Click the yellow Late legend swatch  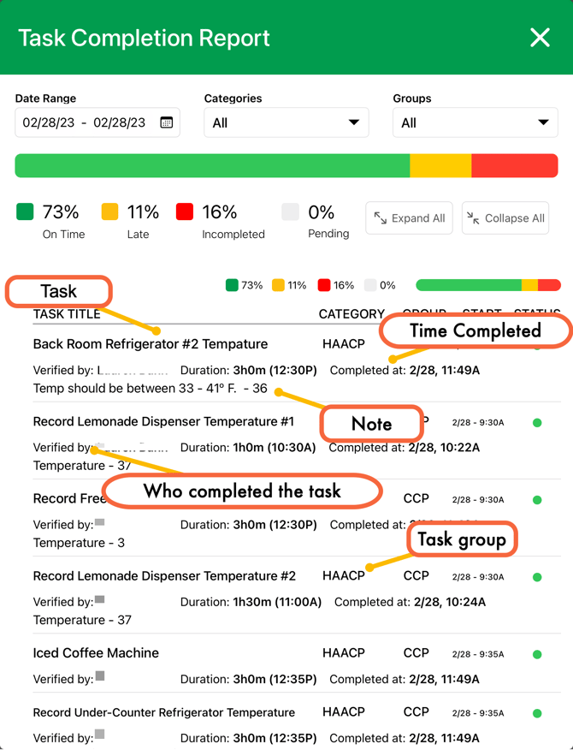109,211
